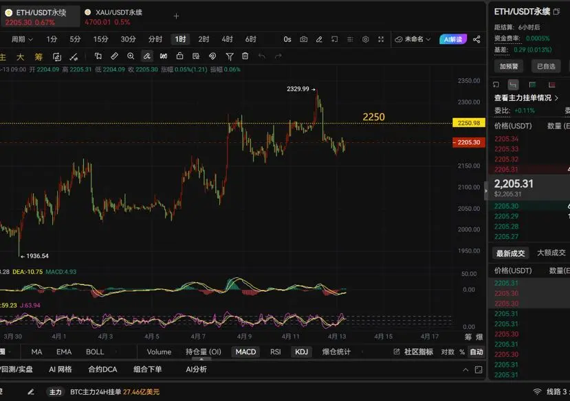Click small expand handle above 持仓量 (OI)

(x=201, y=359)
